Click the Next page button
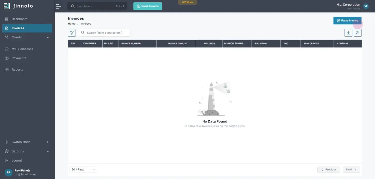This screenshot has width=375, height=179. (352, 170)
